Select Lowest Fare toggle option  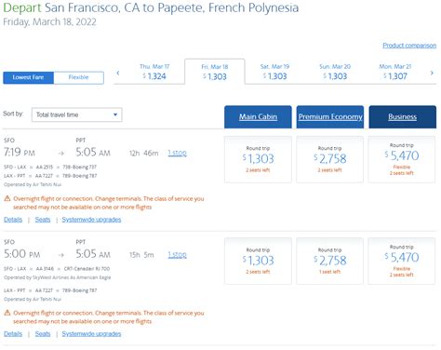point(28,77)
